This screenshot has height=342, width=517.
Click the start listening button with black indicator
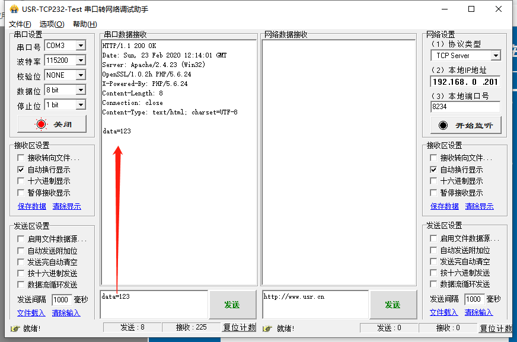[x=465, y=125]
